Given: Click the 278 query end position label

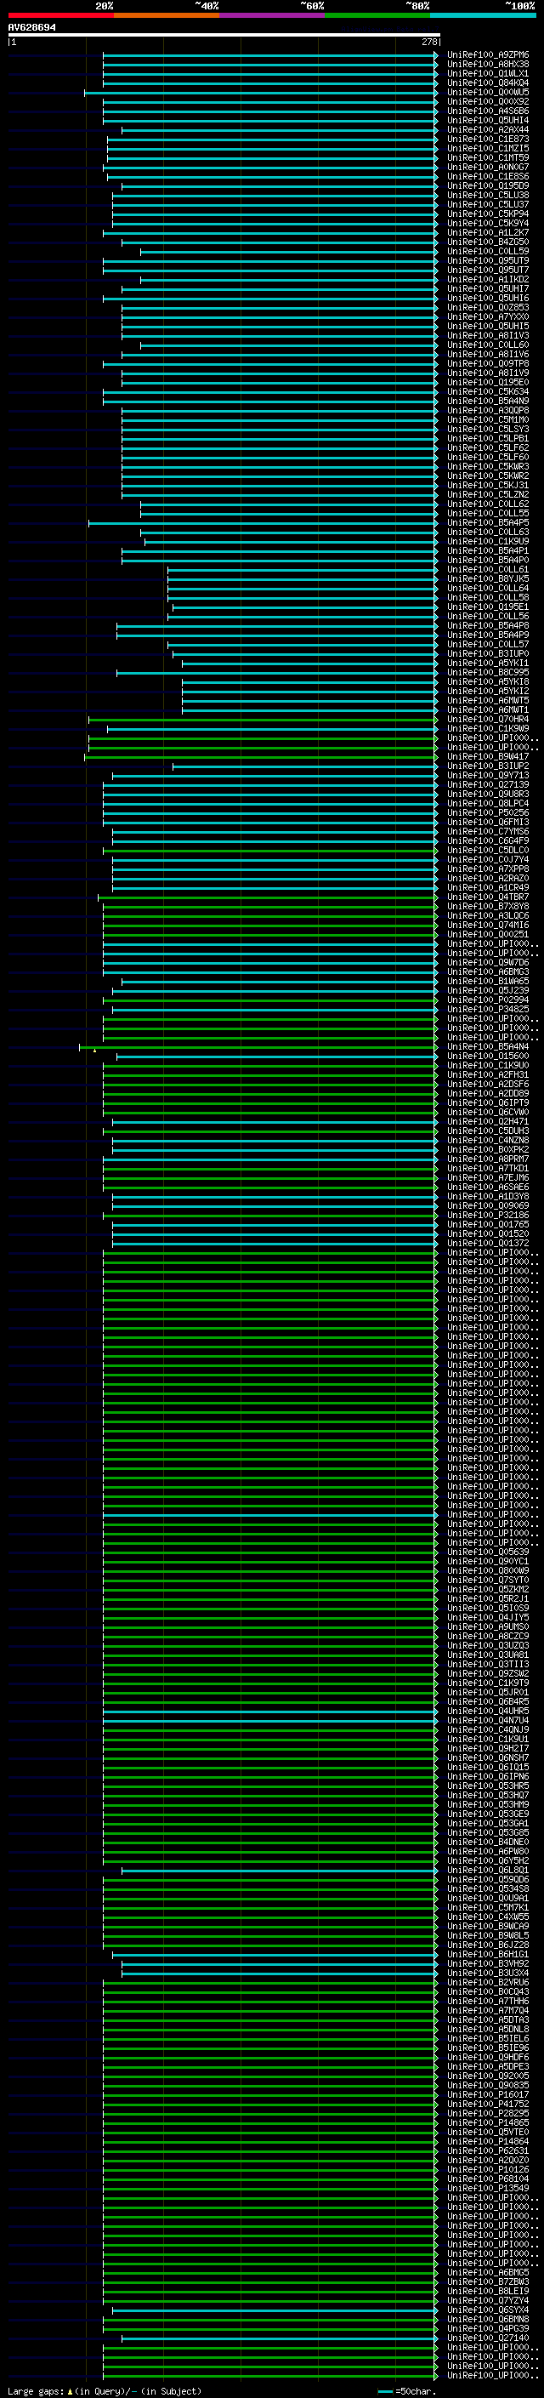Looking at the screenshot, I should [x=428, y=42].
